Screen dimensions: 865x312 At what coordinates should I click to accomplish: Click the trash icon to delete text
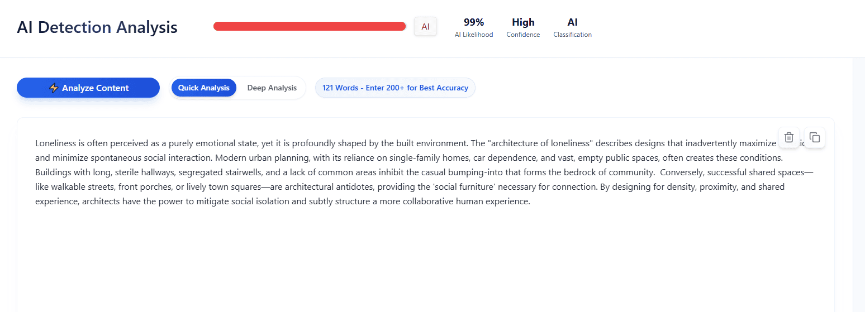(788, 137)
